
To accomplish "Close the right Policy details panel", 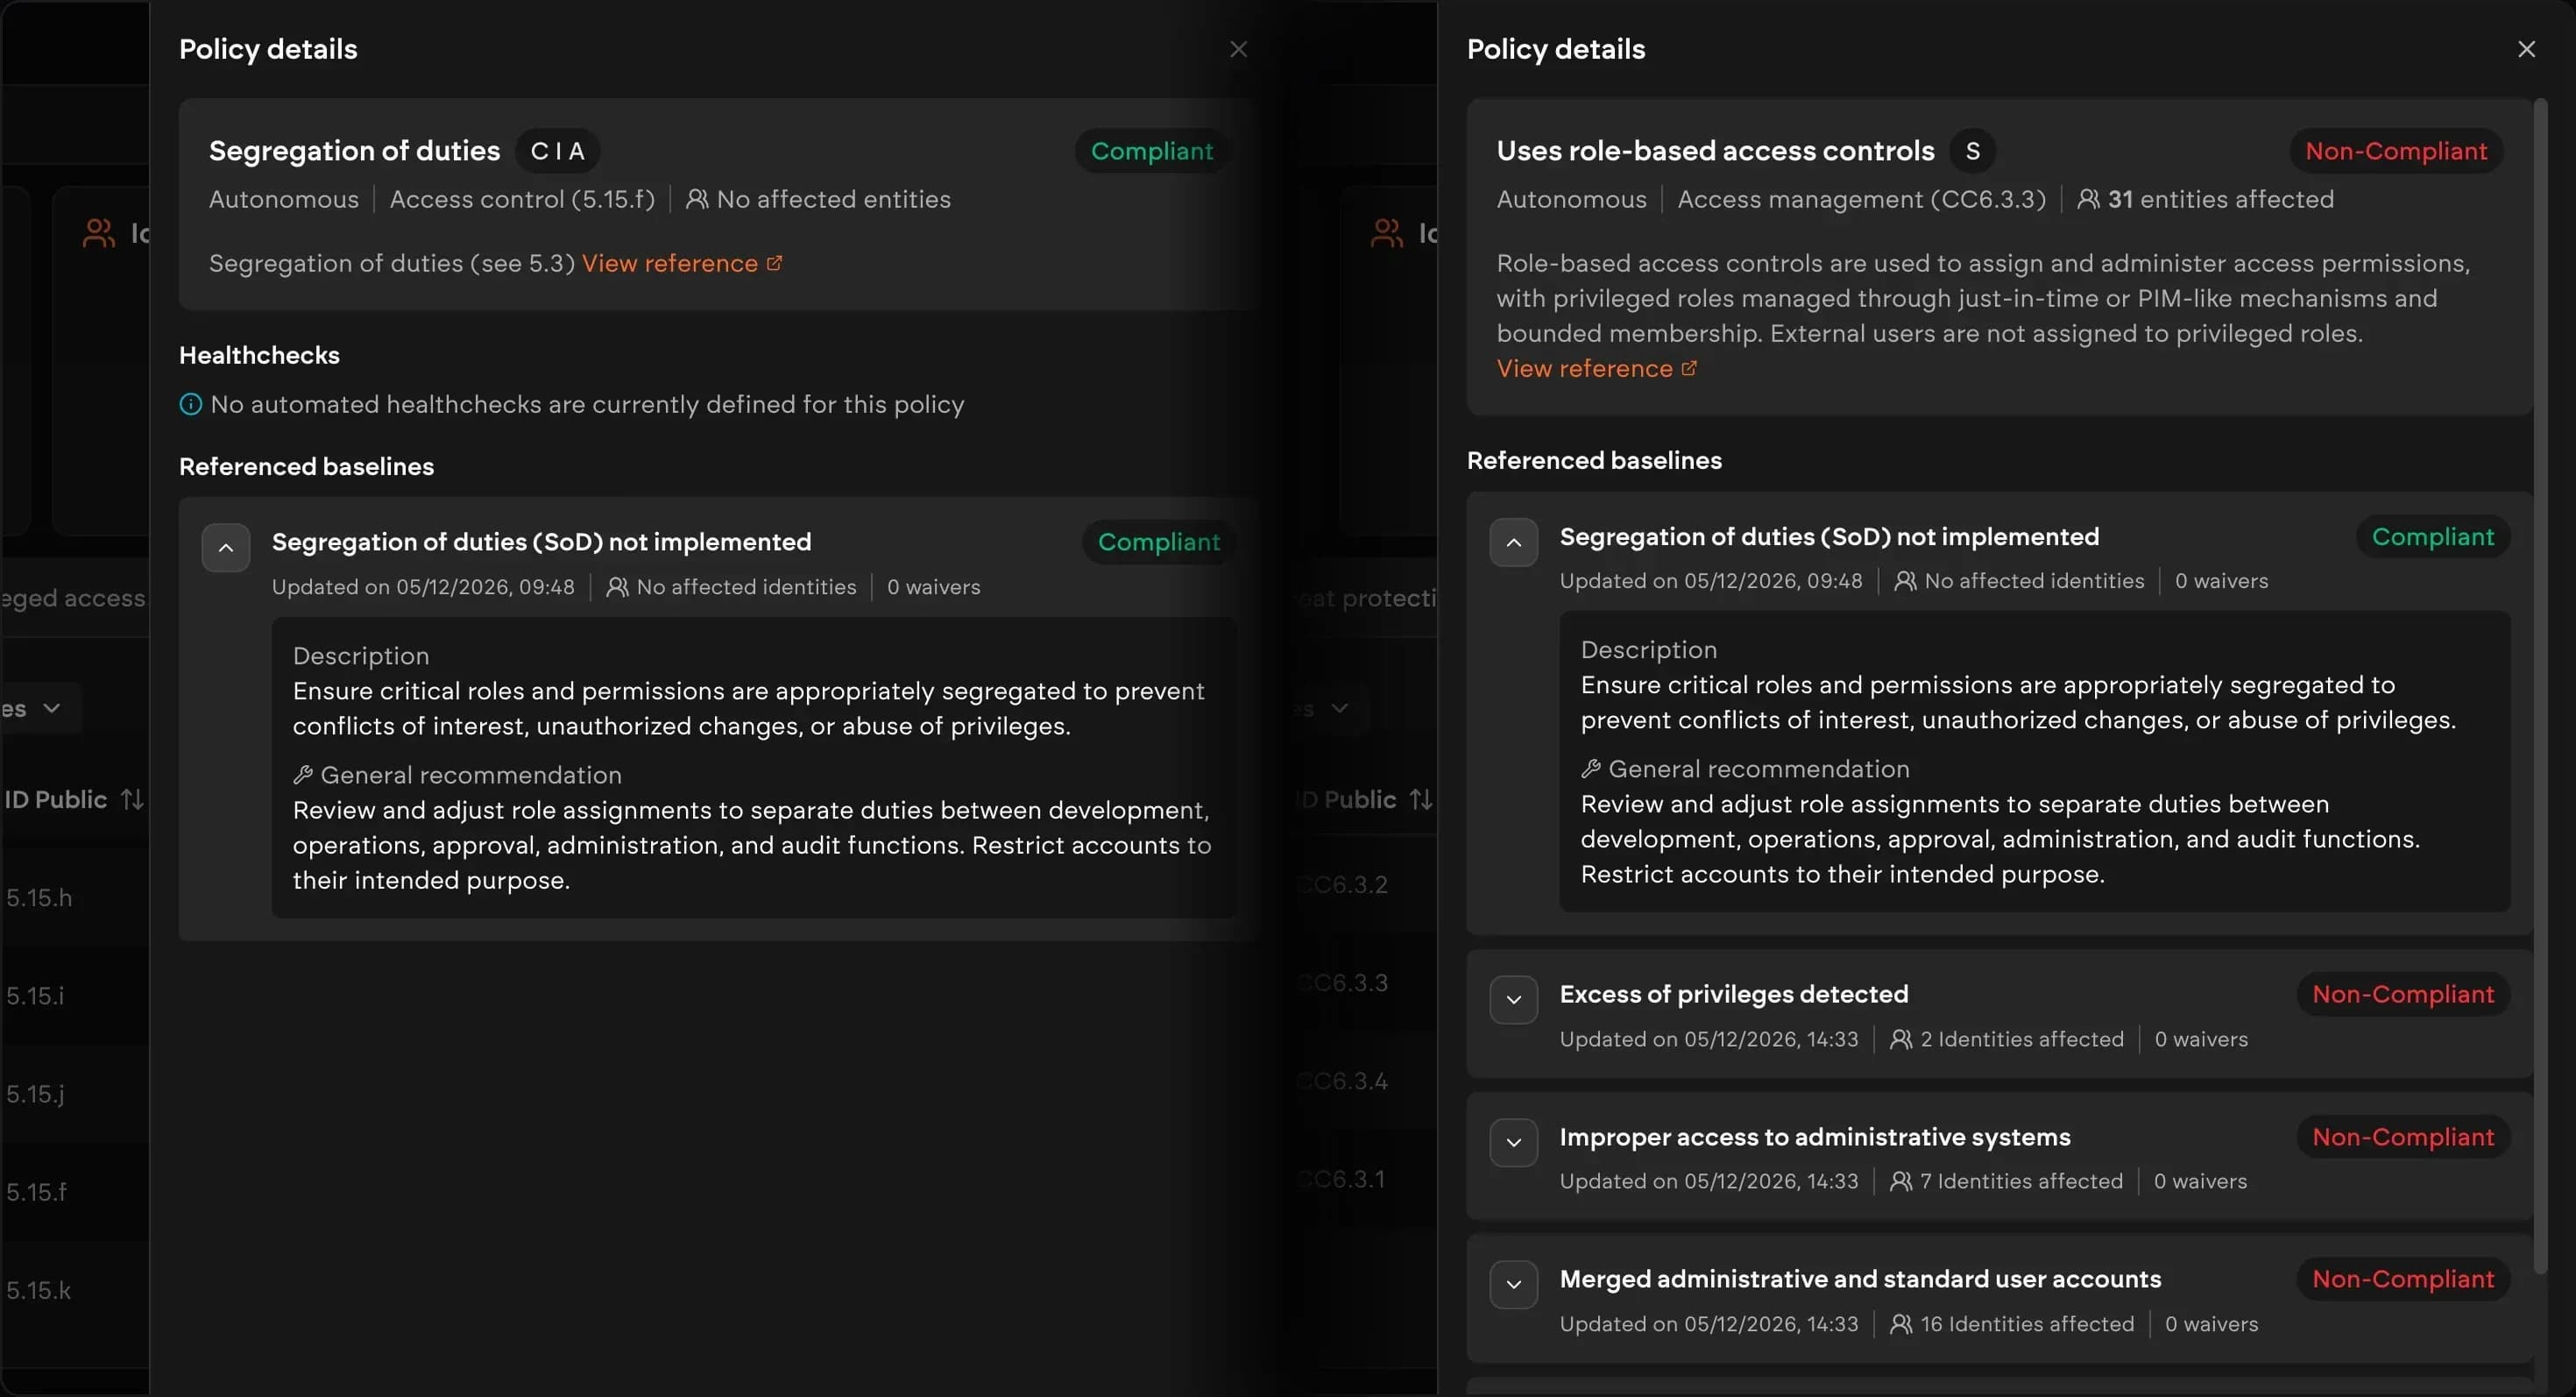I will point(2526,49).
